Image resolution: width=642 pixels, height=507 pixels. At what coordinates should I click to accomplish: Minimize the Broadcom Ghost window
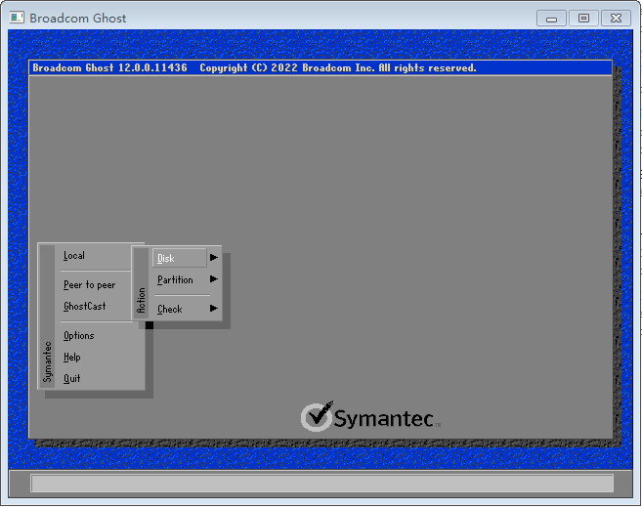[x=552, y=18]
